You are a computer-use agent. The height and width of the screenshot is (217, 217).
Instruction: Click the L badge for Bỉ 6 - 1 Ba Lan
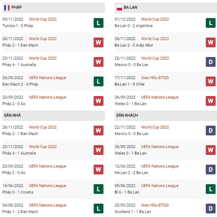tap(210, 189)
